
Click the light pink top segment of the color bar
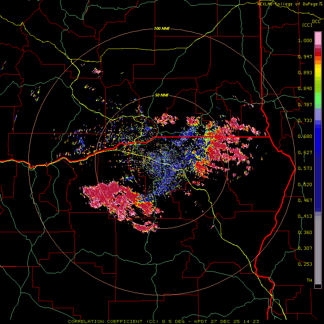tap(318, 39)
